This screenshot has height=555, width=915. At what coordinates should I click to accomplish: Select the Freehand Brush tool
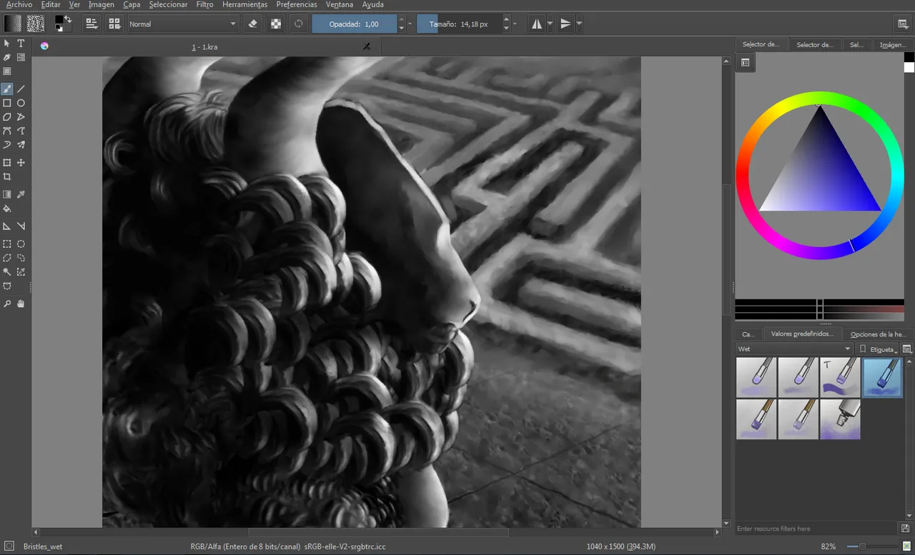(7, 89)
